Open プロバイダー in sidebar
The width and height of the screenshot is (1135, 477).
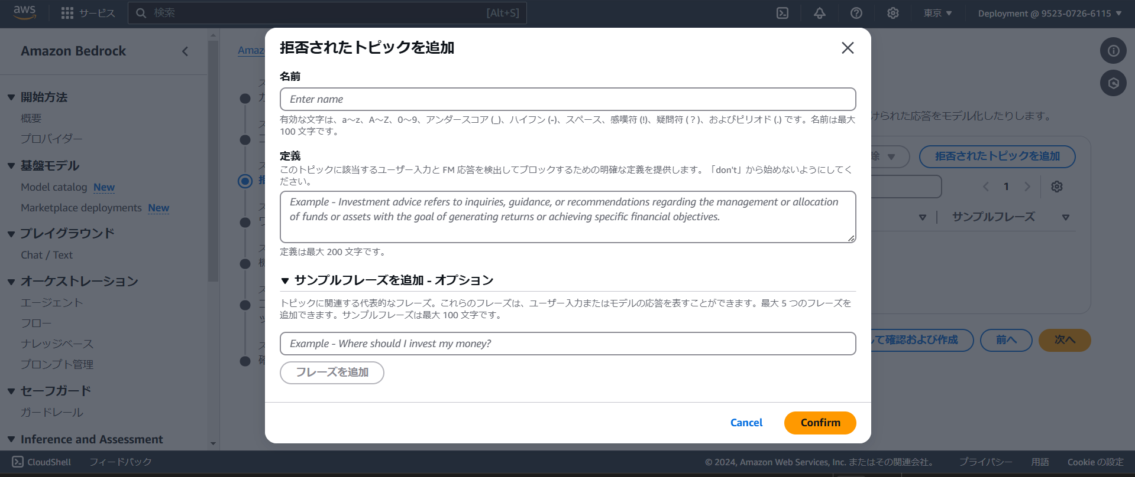(51, 139)
